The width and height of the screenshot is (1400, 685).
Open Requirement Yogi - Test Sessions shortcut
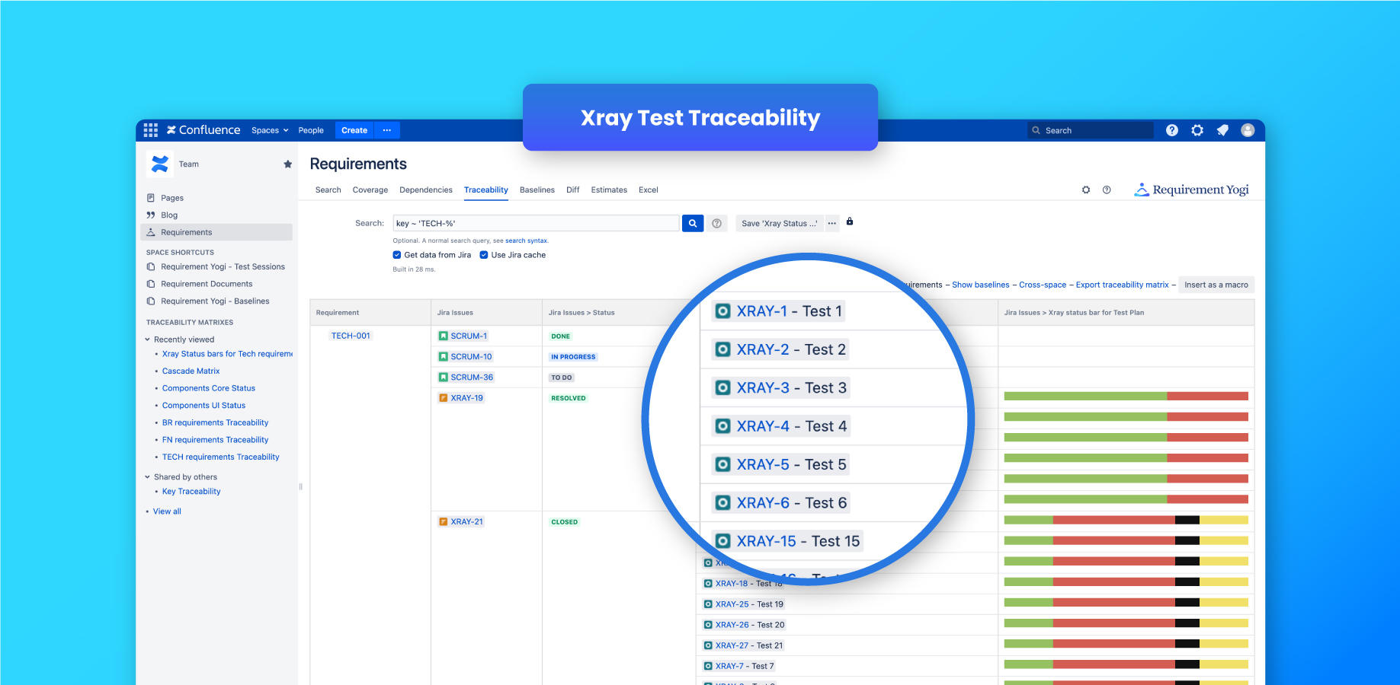click(223, 266)
